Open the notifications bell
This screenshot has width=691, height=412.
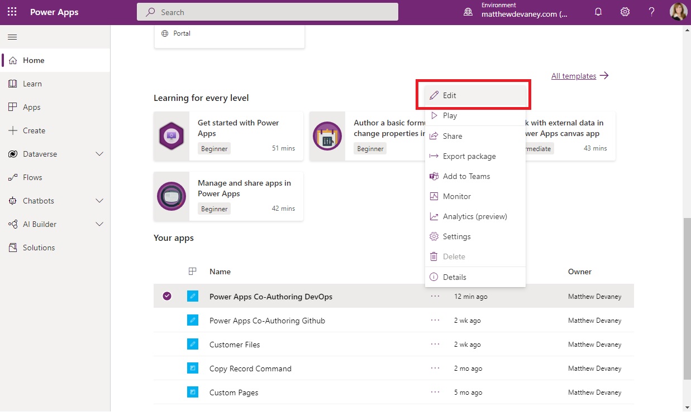(x=598, y=12)
